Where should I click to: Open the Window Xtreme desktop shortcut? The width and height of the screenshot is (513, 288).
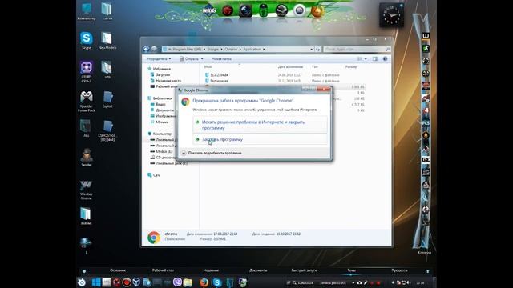click(86, 190)
